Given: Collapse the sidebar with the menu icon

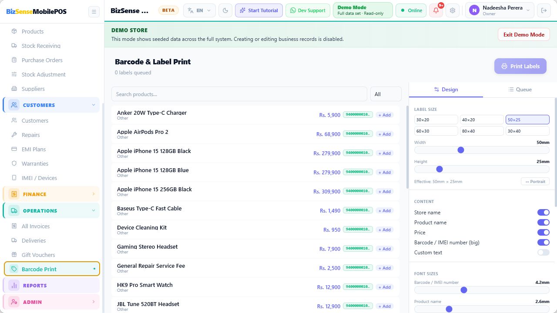Looking at the screenshot, I should tap(94, 12).
